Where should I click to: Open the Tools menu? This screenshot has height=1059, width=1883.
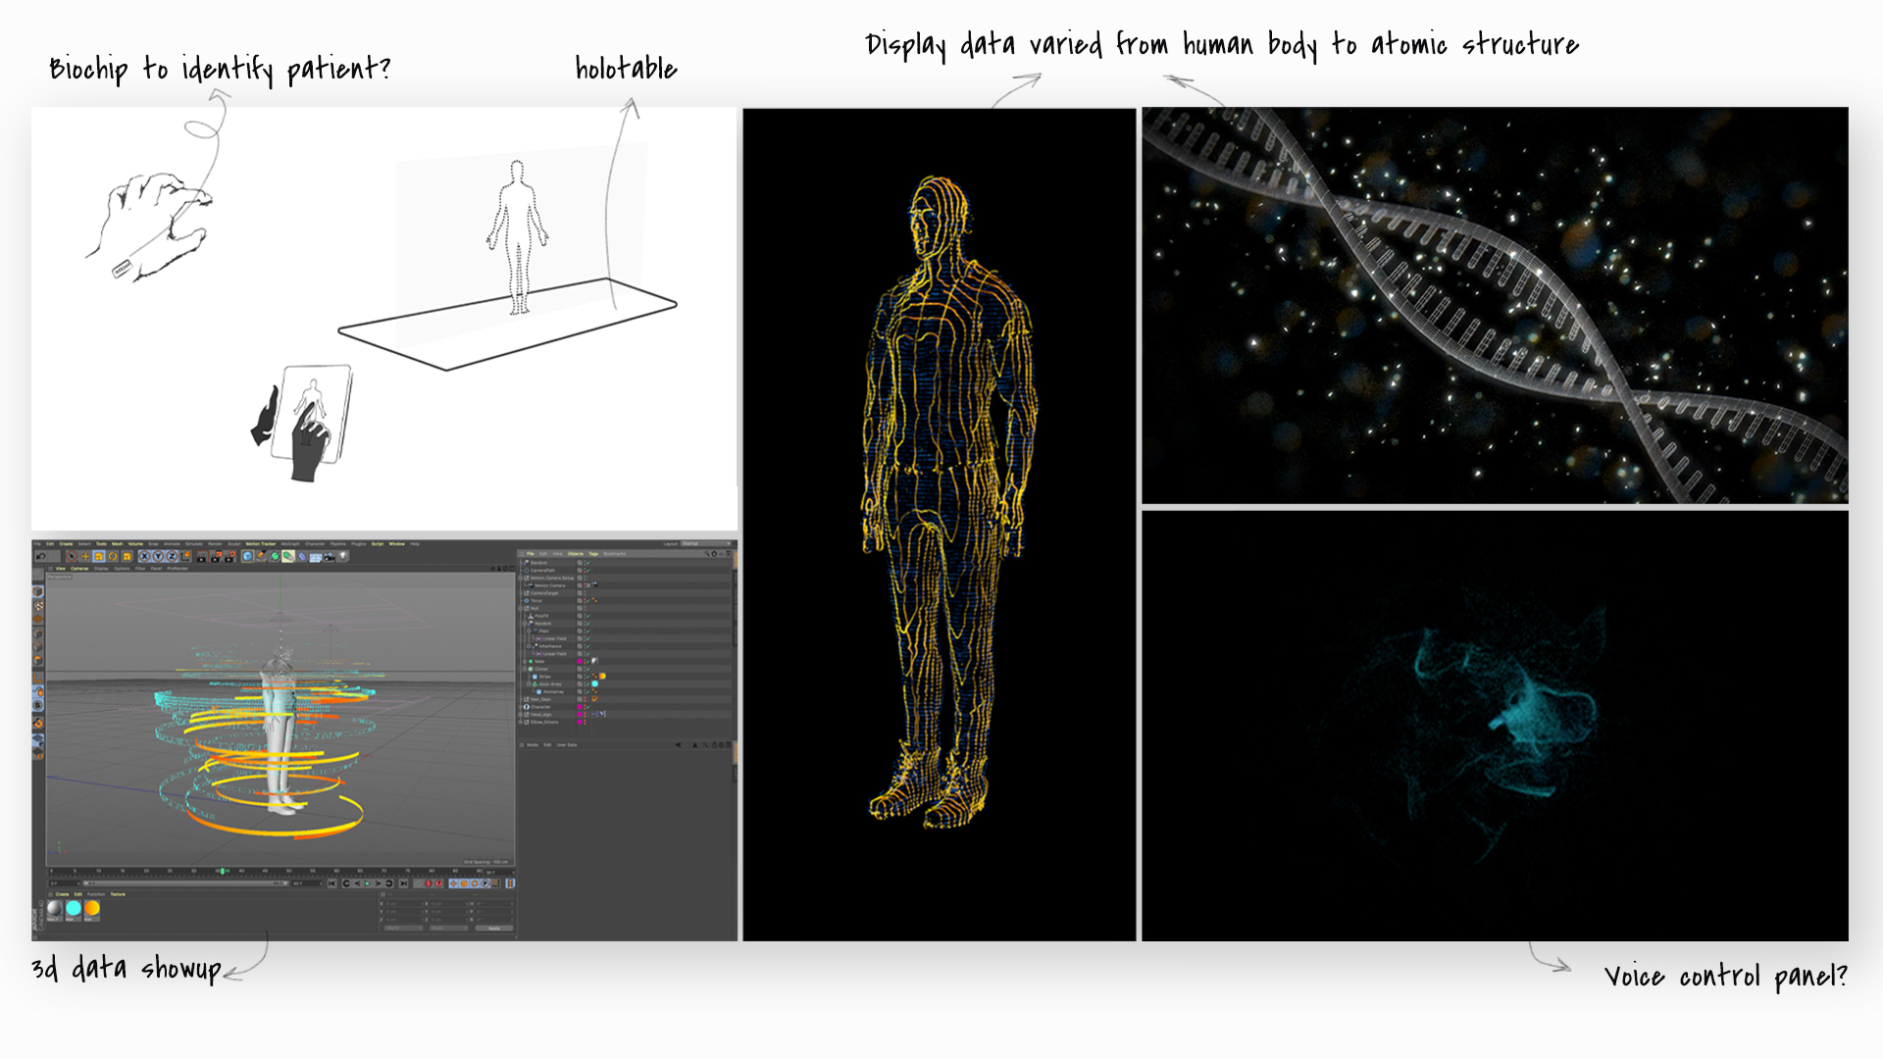[x=101, y=544]
